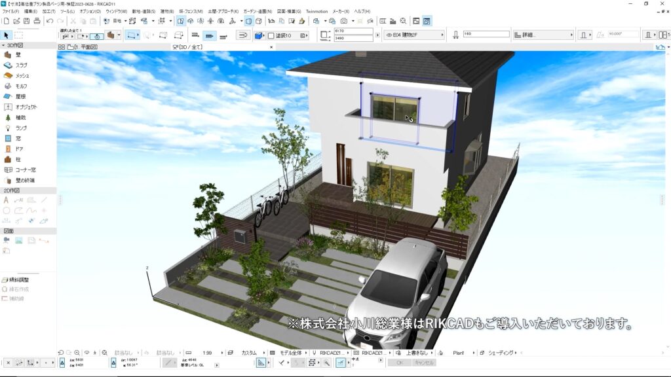Open the 上書きなし override dropdown
Viewport: 671px width, 377px height.
tap(419, 353)
